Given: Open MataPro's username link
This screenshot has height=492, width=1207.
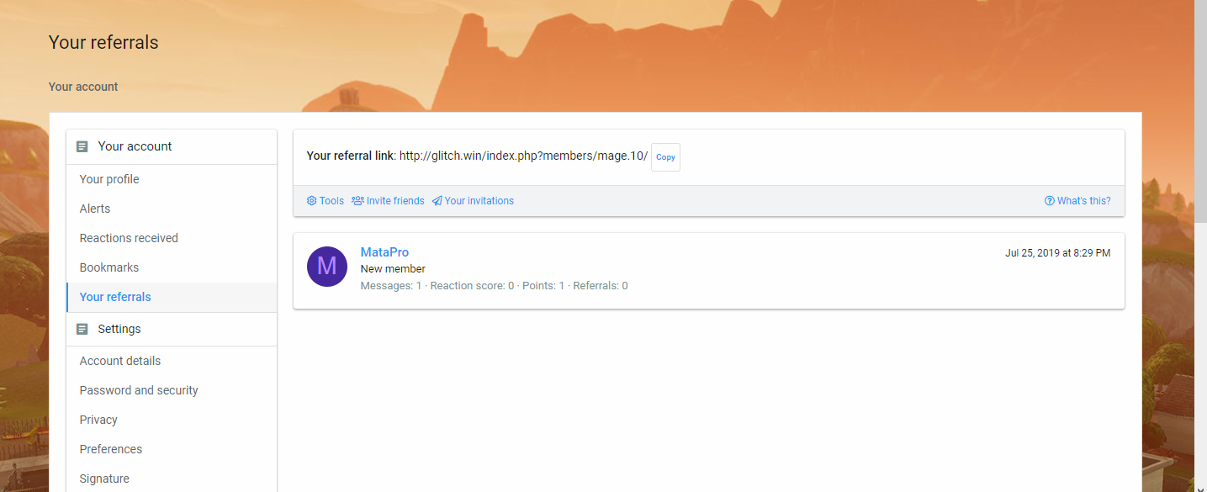Looking at the screenshot, I should tap(384, 252).
